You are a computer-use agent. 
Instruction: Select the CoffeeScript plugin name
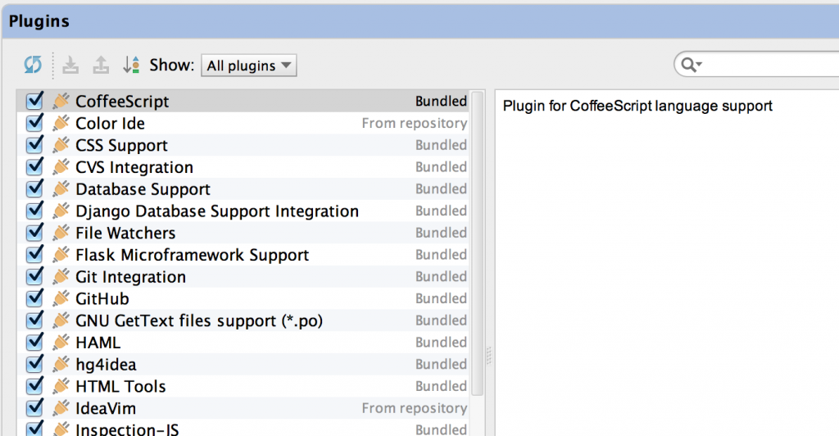[122, 101]
